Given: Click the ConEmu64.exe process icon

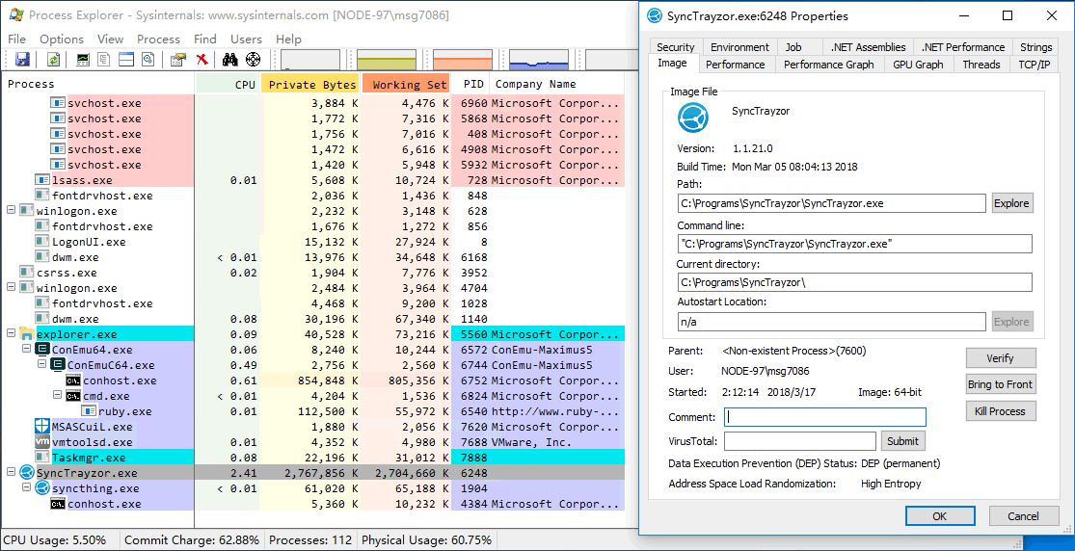Looking at the screenshot, I should coord(42,350).
